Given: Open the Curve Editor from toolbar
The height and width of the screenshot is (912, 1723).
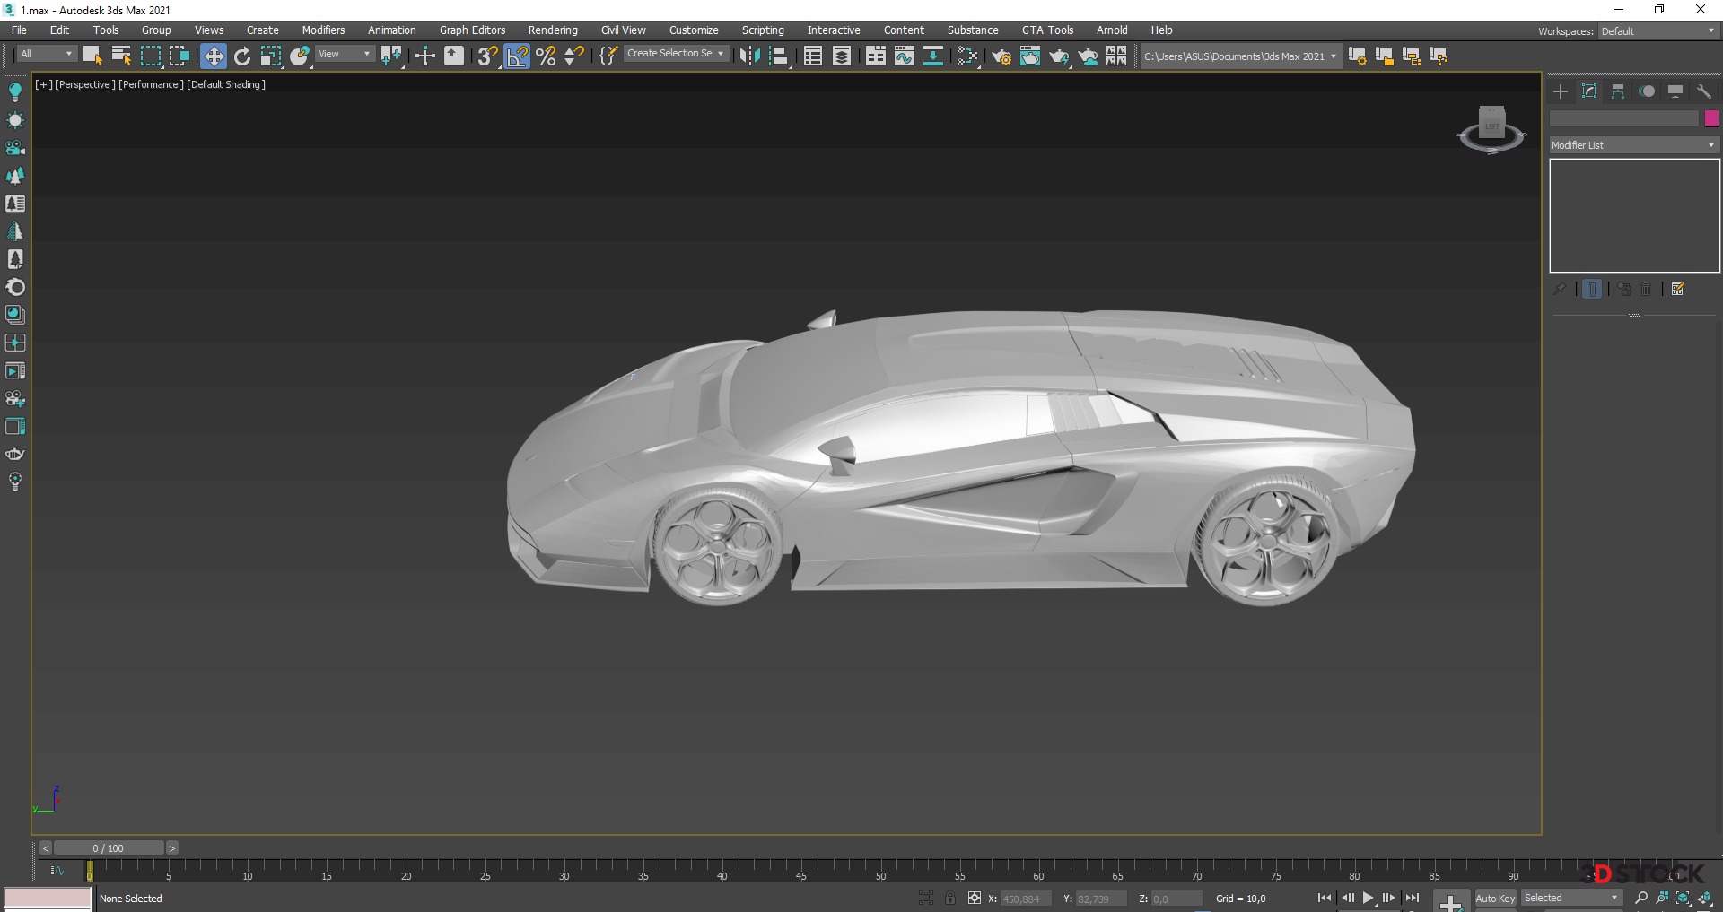Looking at the screenshot, I should [905, 56].
